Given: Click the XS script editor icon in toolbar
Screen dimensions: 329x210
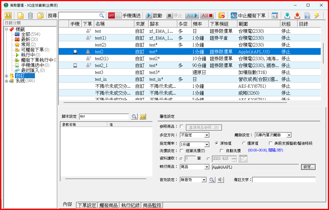Looking at the screenshot, I should (x=8, y=15).
